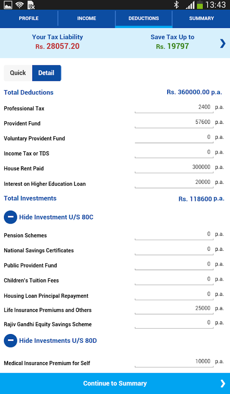Edit the House Rent Paid amount
This screenshot has height=394, width=230.
[x=174, y=168]
